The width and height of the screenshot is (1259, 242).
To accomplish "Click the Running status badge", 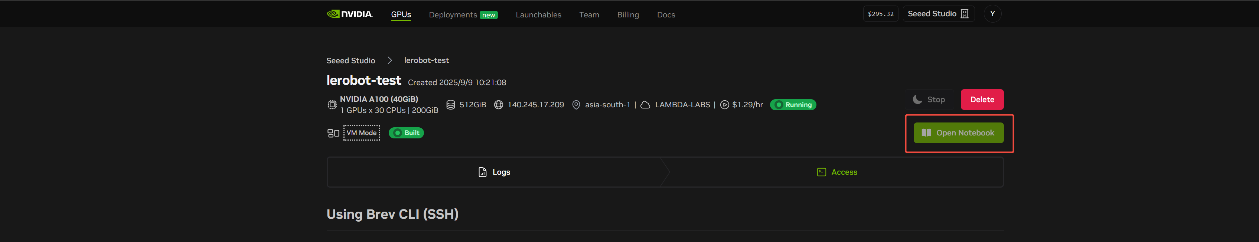I will 793,105.
